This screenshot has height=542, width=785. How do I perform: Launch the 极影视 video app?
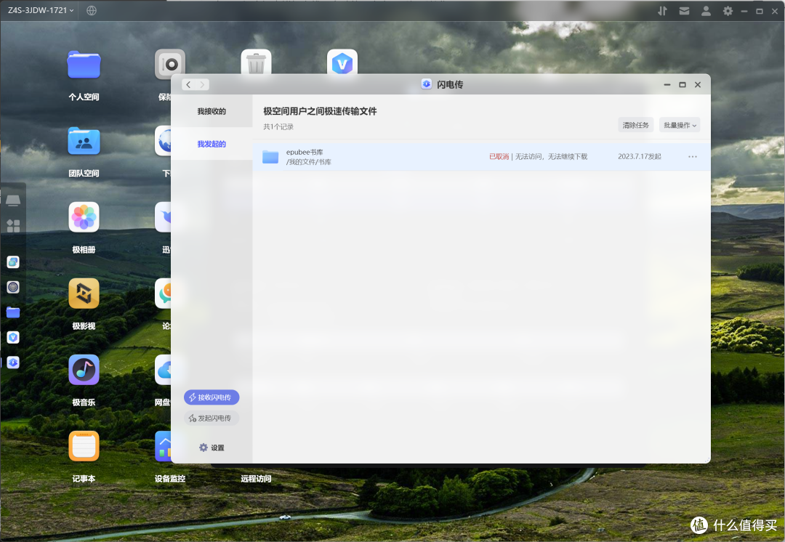click(84, 294)
